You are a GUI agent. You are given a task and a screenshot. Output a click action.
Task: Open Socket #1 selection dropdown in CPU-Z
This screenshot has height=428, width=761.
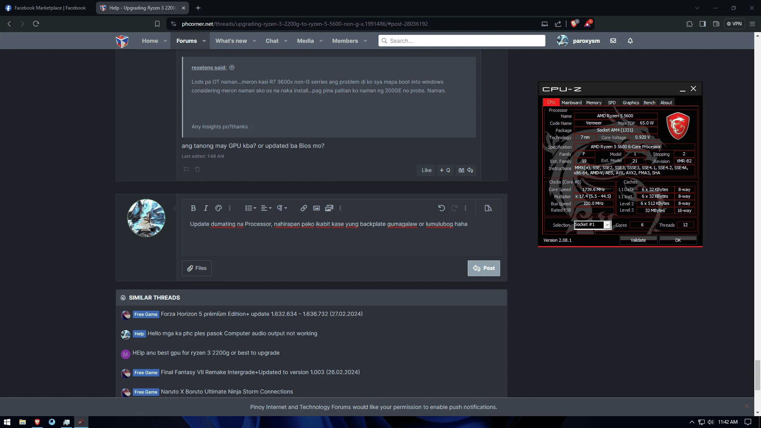pos(592,225)
